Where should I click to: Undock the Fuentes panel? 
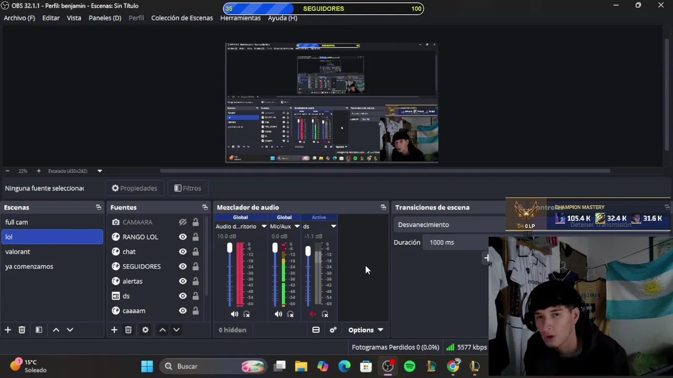point(205,207)
